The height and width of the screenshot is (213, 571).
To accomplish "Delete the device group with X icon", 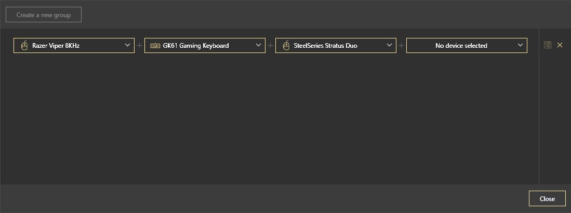I will [x=560, y=45].
